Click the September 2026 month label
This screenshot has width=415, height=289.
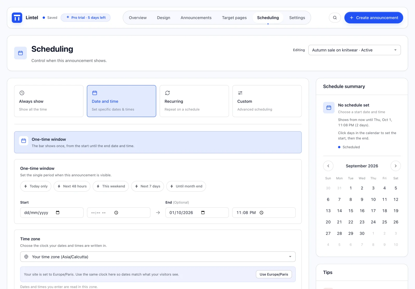coord(362,166)
